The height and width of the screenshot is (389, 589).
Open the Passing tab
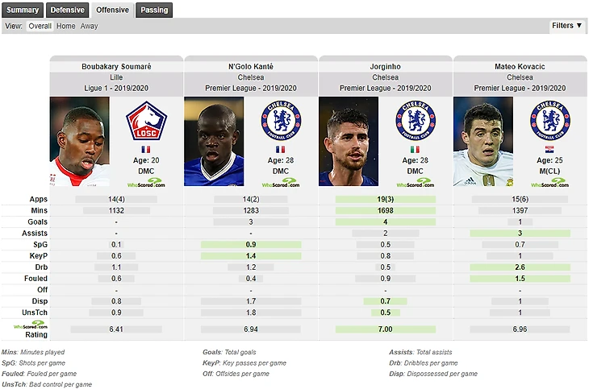(154, 10)
